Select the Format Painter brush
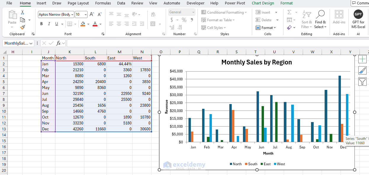The height and width of the screenshot is (175, 369). point(22,27)
